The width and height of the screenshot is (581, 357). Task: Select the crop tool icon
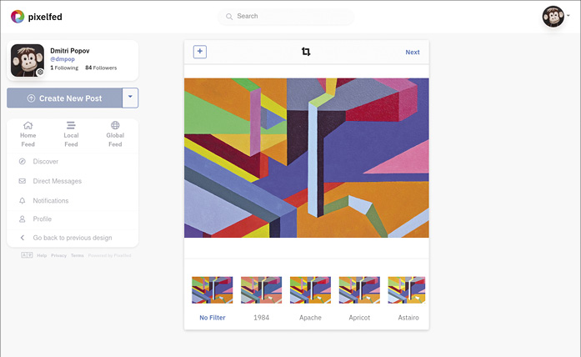click(x=306, y=52)
